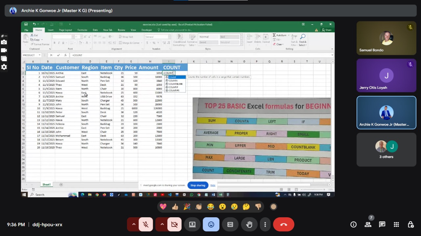Open the meeting details info icon
421x236 pixels.
coord(353,225)
